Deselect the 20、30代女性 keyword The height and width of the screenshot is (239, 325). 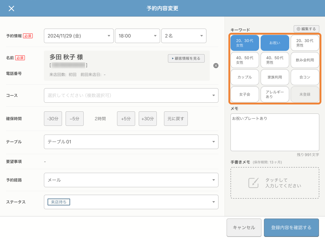[244, 43]
